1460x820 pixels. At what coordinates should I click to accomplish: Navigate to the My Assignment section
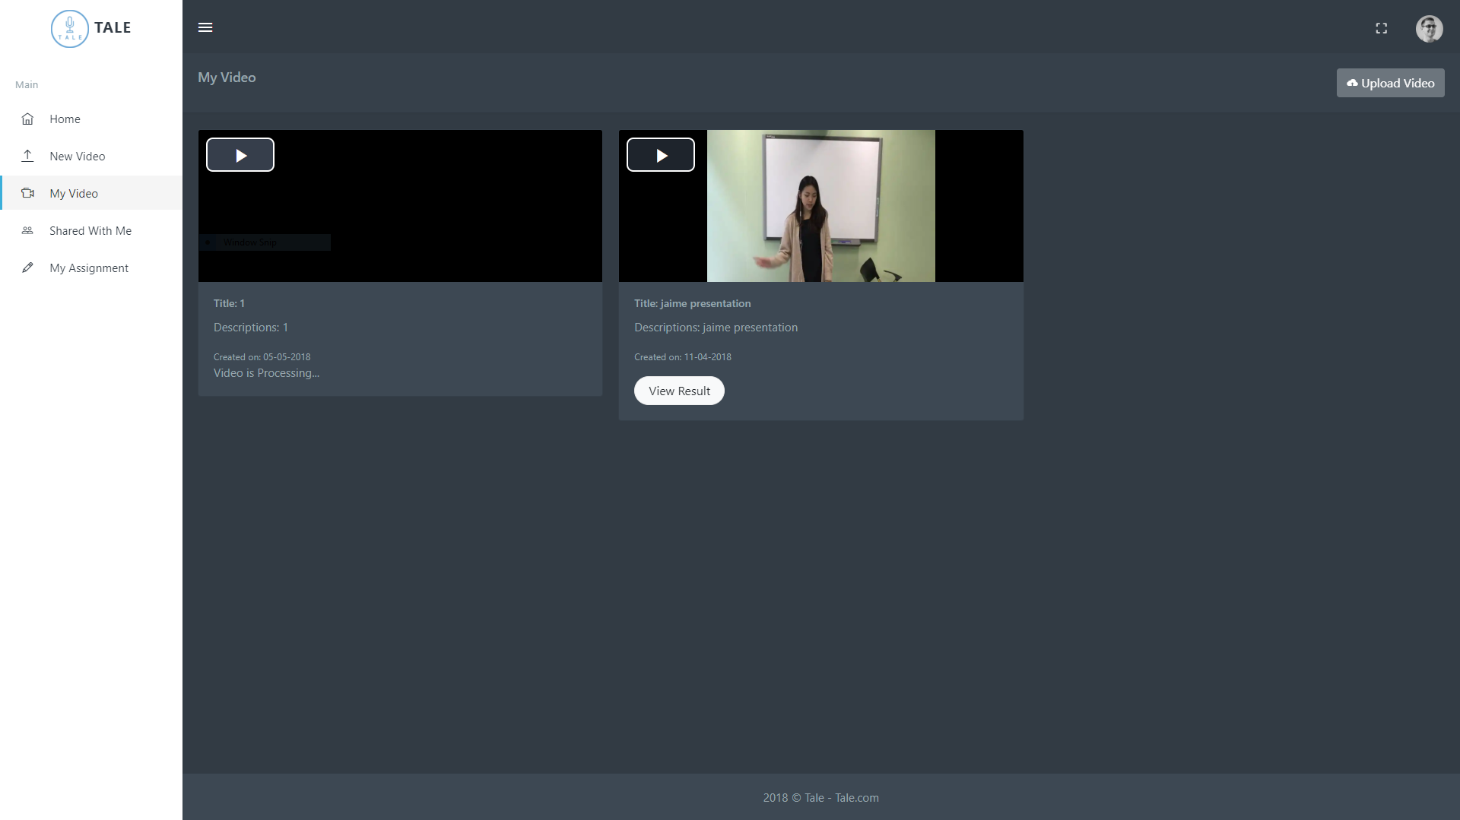click(89, 268)
